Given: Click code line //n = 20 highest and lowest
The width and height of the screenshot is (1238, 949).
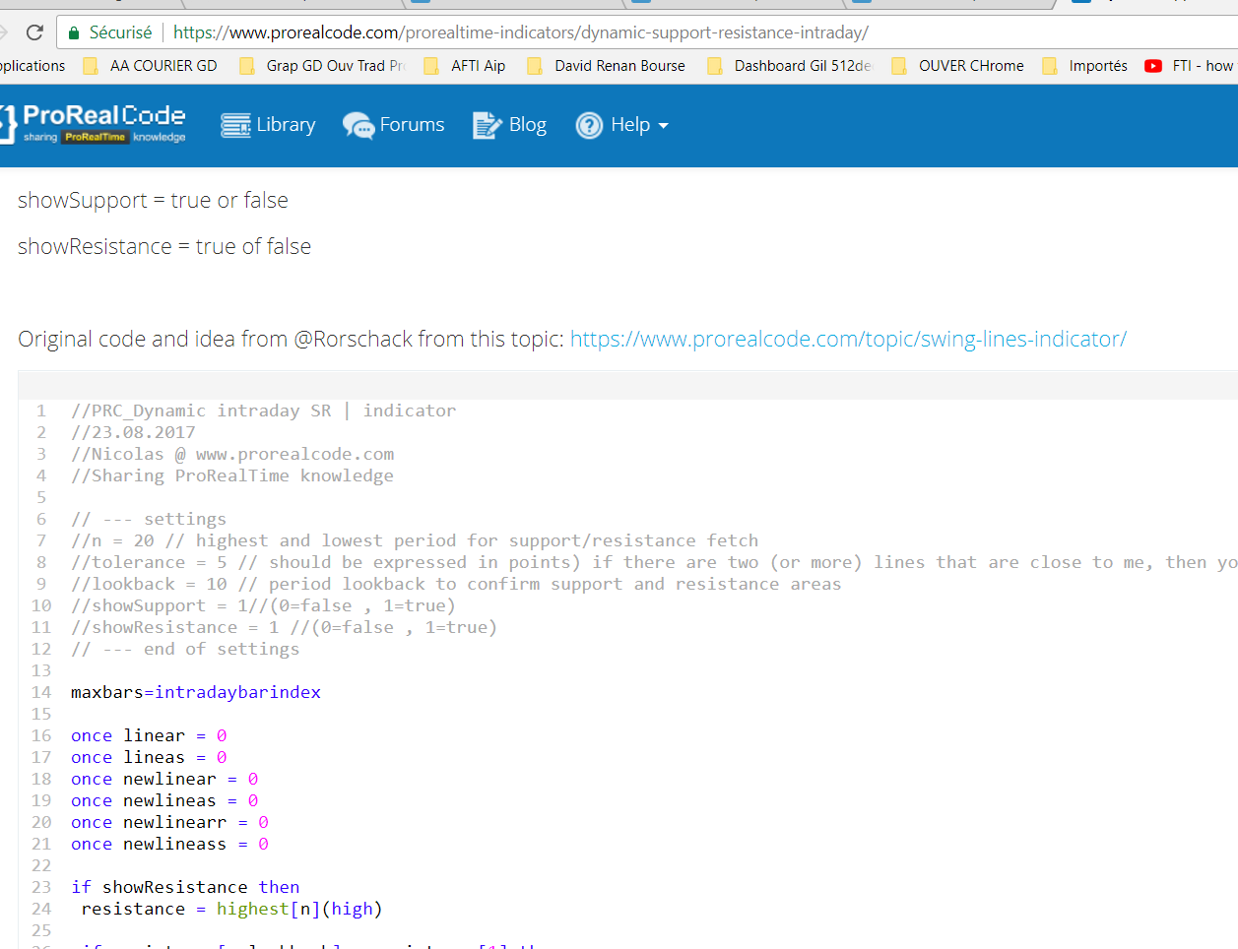Looking at the screenshot, I should [415, 540].
